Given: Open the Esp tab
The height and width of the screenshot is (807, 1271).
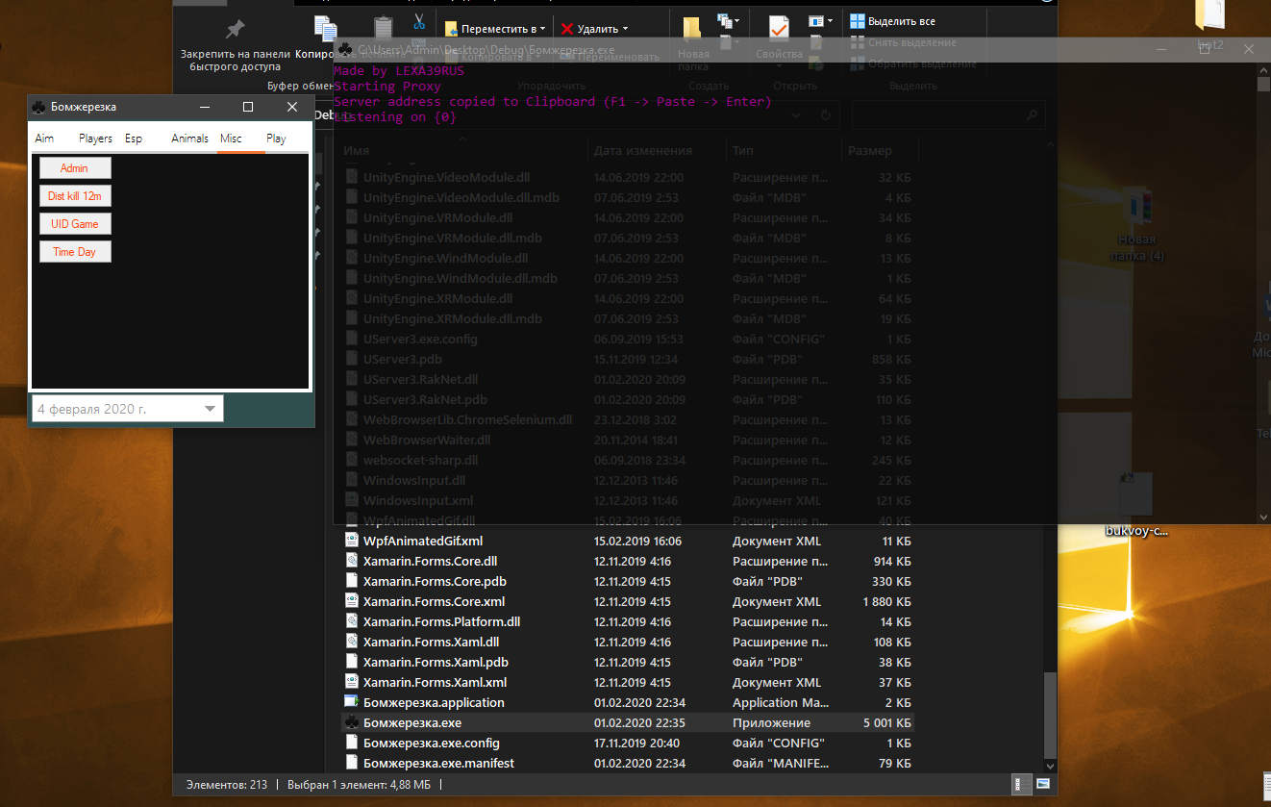Looking at the screenshot, I should coord(134,139).
